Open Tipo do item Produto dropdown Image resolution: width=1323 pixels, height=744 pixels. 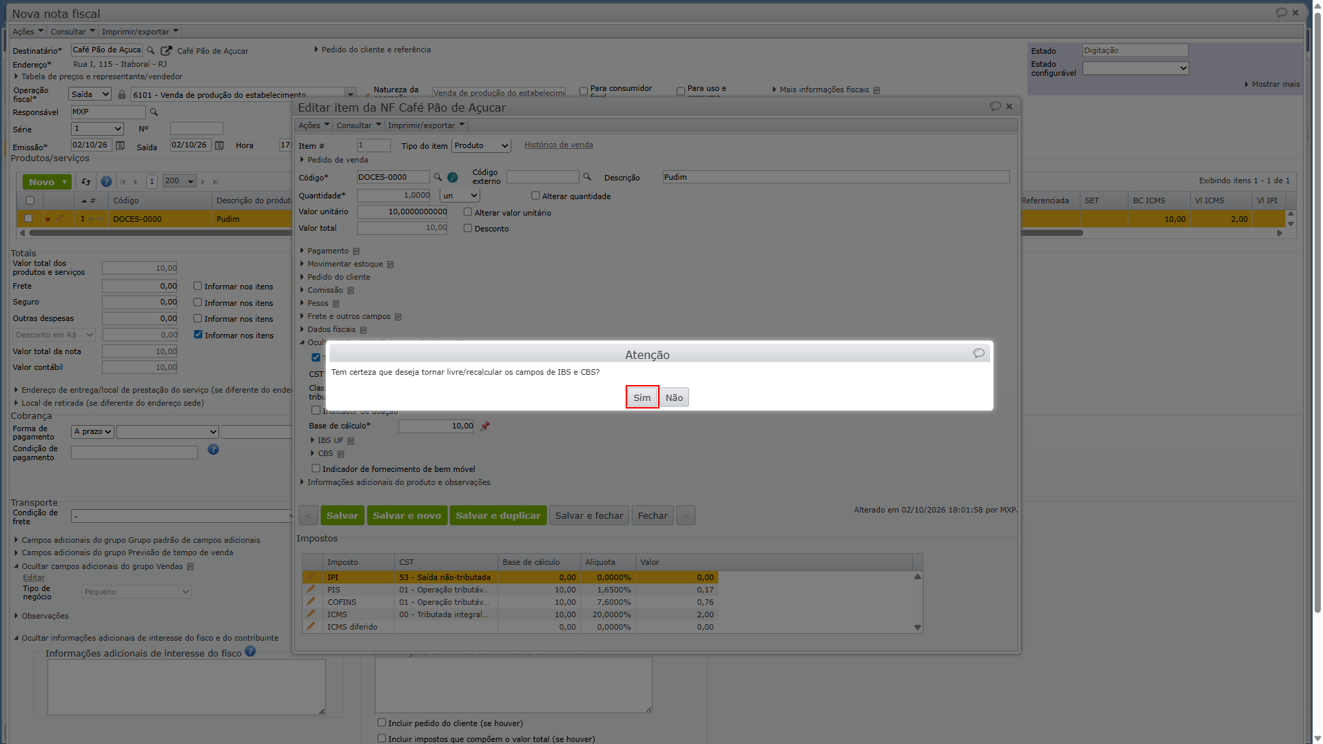(x=481, y=145)
